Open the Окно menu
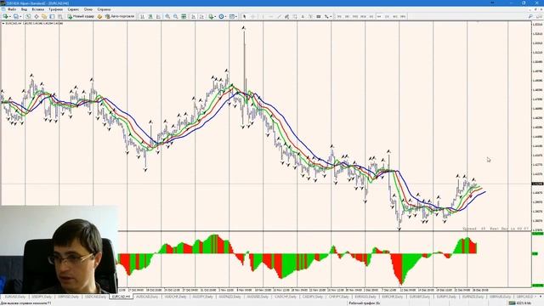Screen dimensions: 544x306 coord(88,9)
